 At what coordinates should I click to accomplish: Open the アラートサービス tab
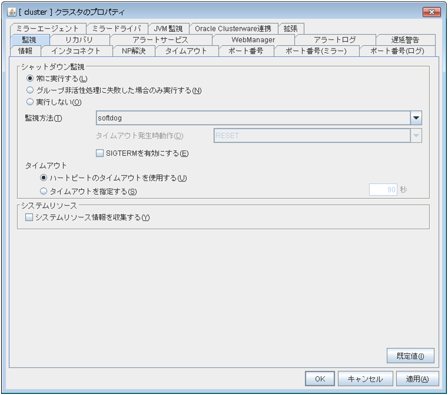click(161, 40)
